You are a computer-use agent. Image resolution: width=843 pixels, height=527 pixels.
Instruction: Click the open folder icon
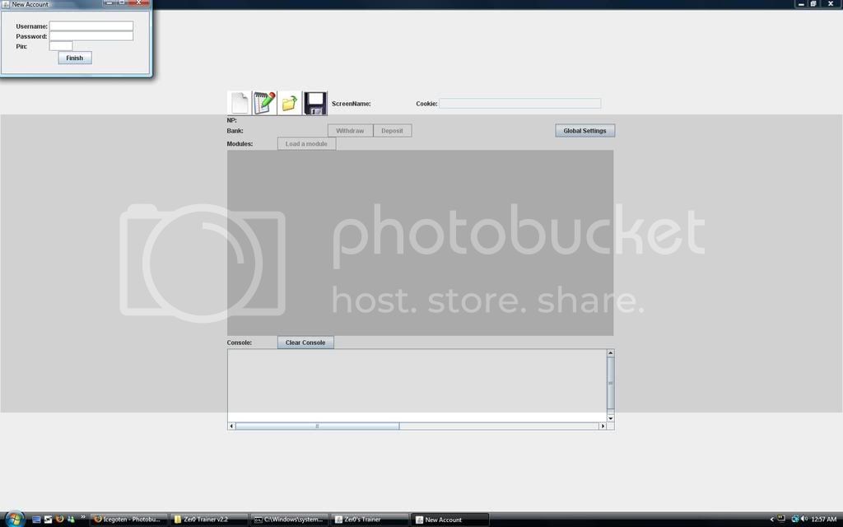point(290,103)
